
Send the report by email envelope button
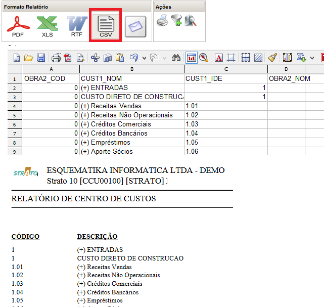click(x=135, y=27)
